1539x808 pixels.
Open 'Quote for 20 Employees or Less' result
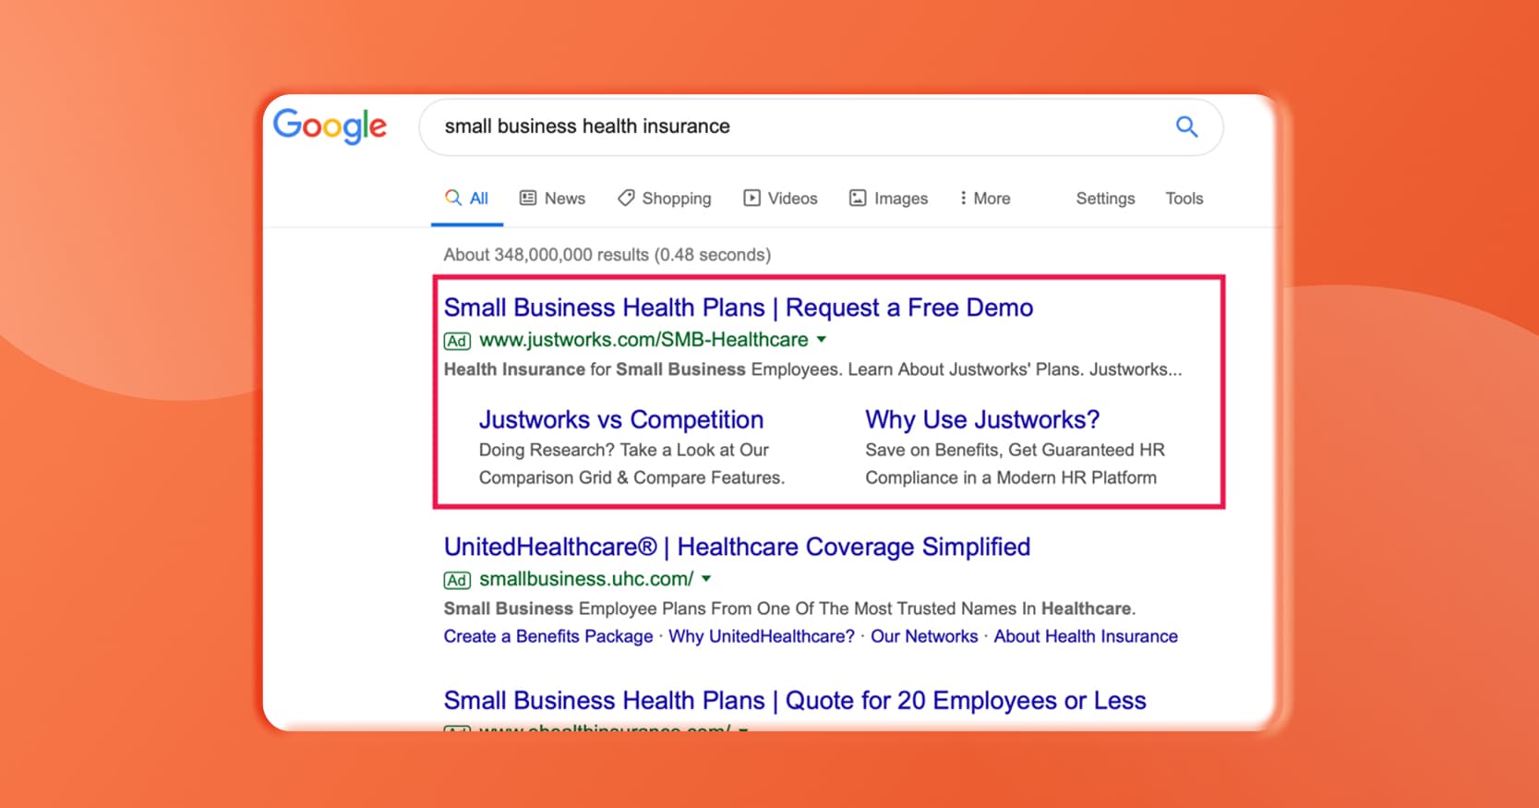click(x=795, y=701)
